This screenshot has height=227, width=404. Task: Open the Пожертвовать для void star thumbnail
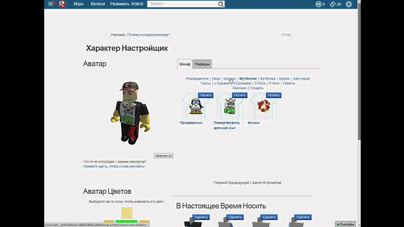click(x=230, y=106)
